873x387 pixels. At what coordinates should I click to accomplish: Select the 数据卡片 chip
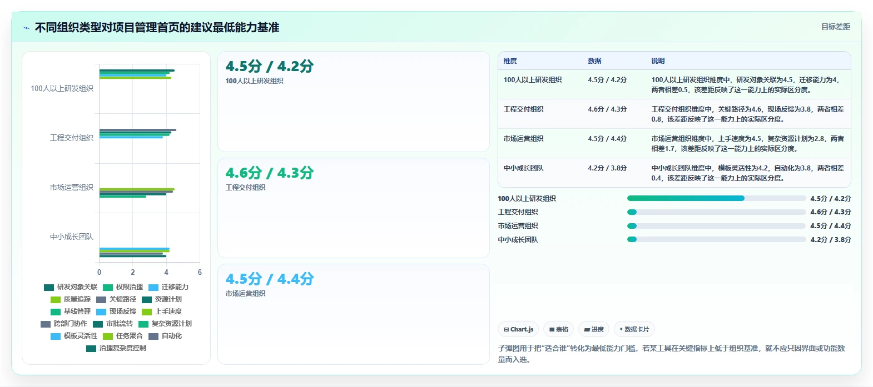pyautogui.click(x=634, y=329)
